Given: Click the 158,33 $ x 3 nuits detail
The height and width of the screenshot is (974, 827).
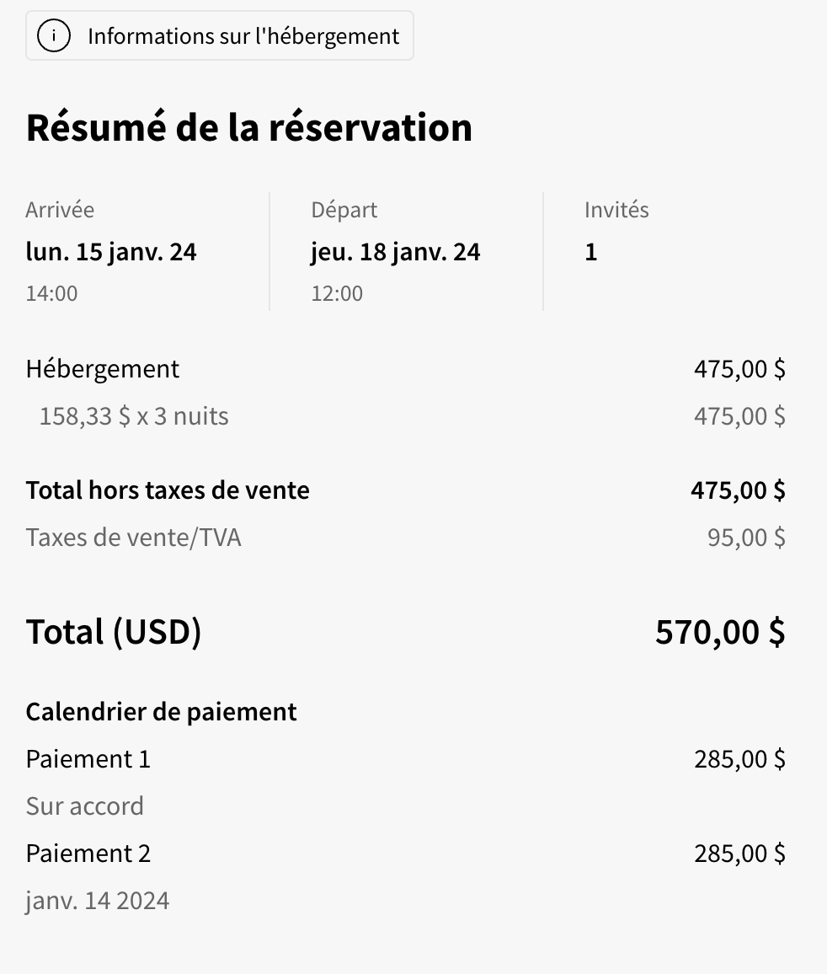Looking at the screenshot, I should [x=134, y=416].
